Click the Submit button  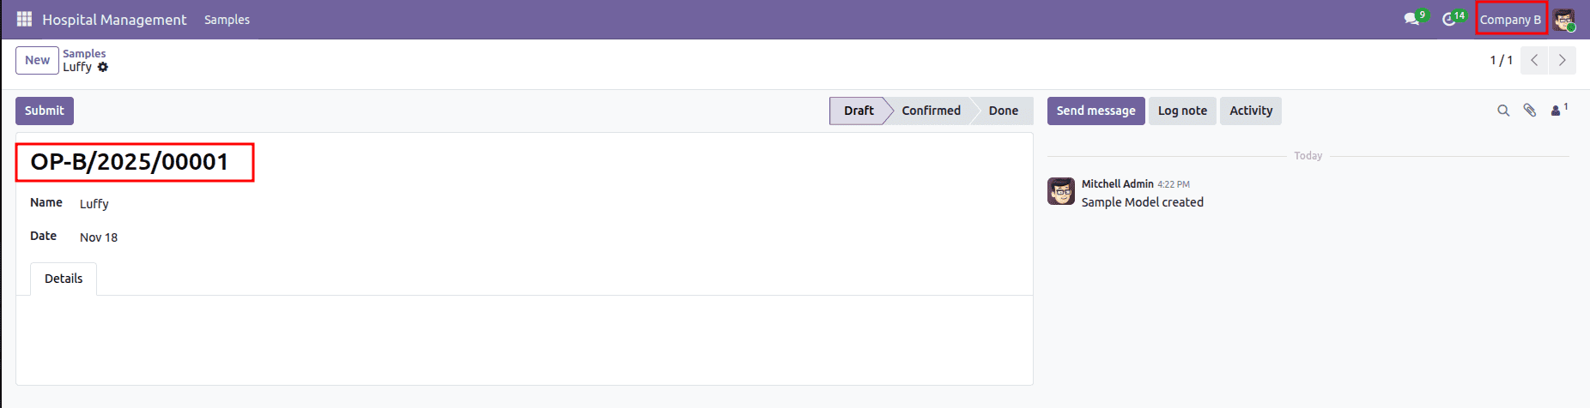coord(45,111)
